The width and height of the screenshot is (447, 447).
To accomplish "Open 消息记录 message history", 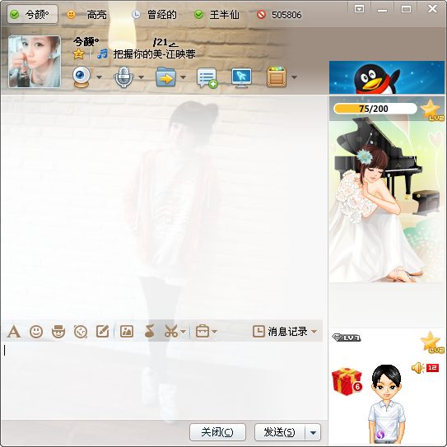I will click(280, 331).
